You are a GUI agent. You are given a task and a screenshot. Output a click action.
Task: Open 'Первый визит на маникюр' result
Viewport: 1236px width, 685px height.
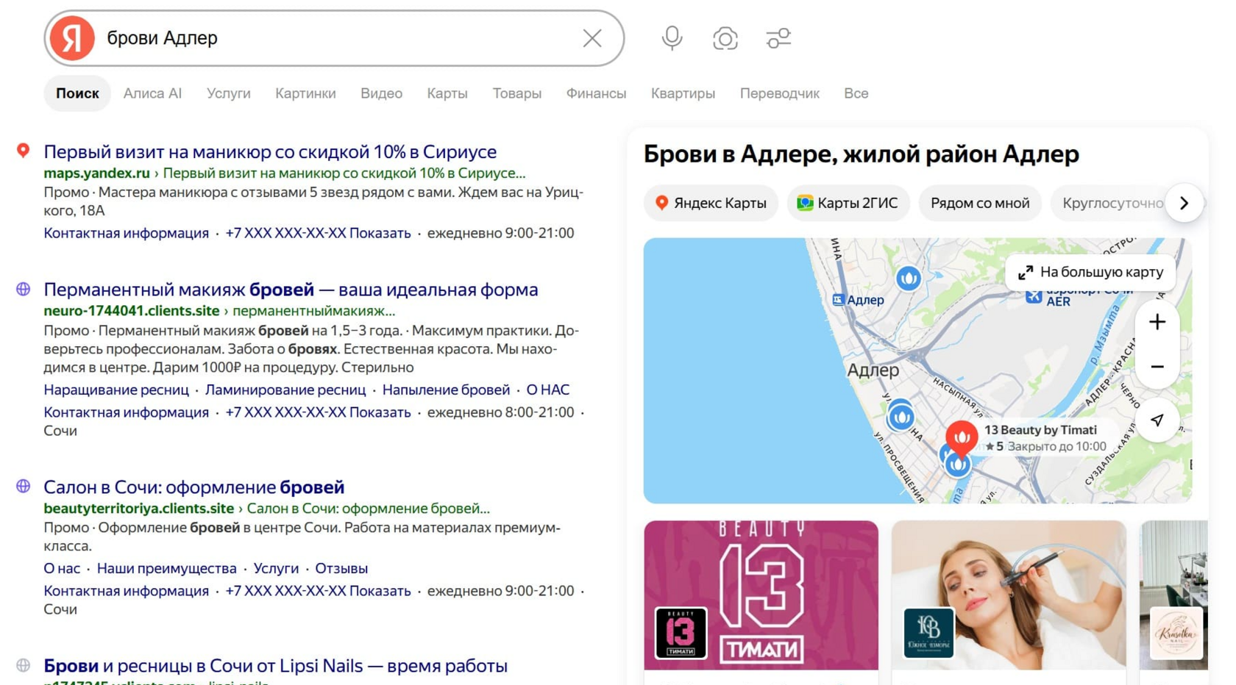[270, 151]
